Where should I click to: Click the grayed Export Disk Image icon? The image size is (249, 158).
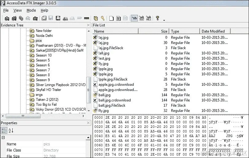click(51, 18)
